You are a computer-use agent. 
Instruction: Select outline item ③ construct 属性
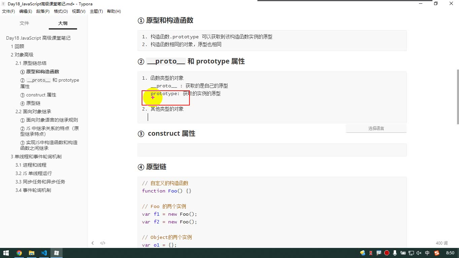[x=38, y=95]
